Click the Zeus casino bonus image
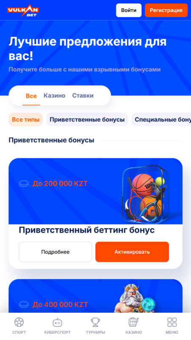Screen dimensions: 191x340 pos(134,298)
